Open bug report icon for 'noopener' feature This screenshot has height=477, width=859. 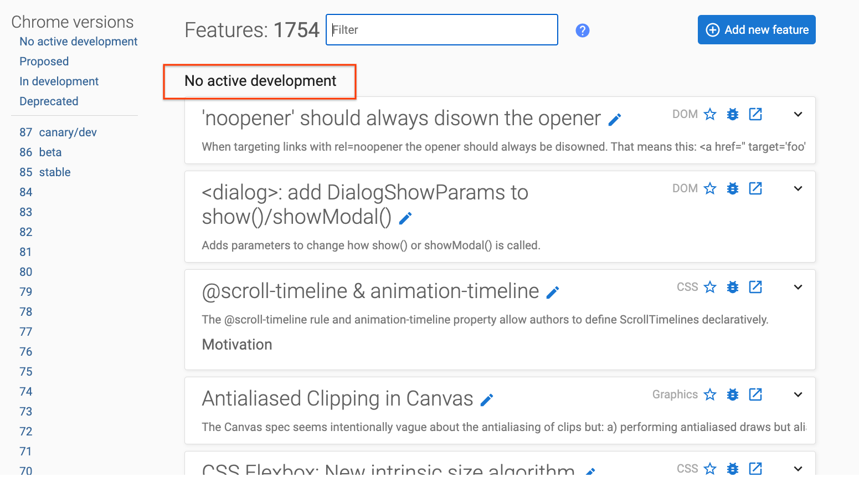[x=733, y=114]
